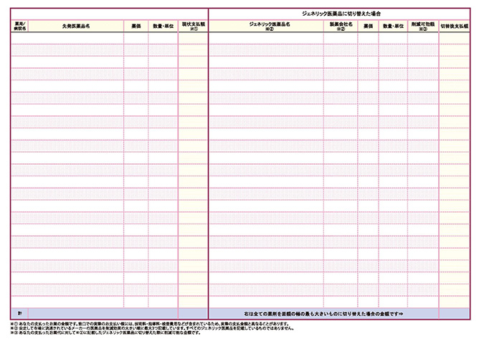
Task: Click first row cell under ジェネリック医薬品名
Action: (266, 39)
